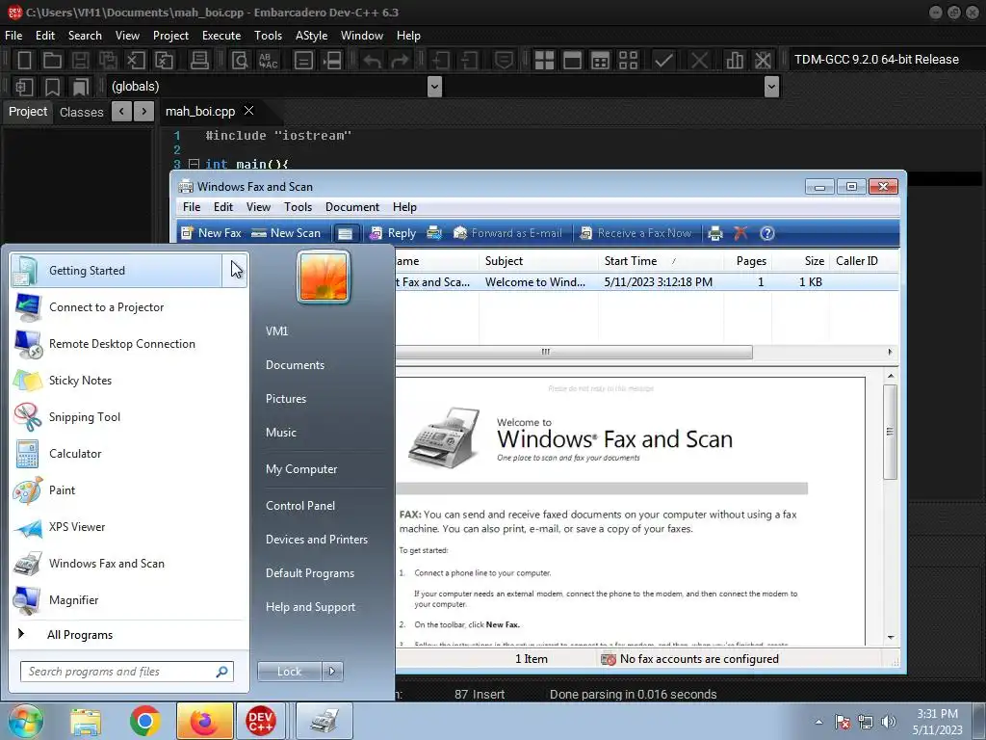Click the right tab-scroll arrow beside Classes

coord(144,112)
